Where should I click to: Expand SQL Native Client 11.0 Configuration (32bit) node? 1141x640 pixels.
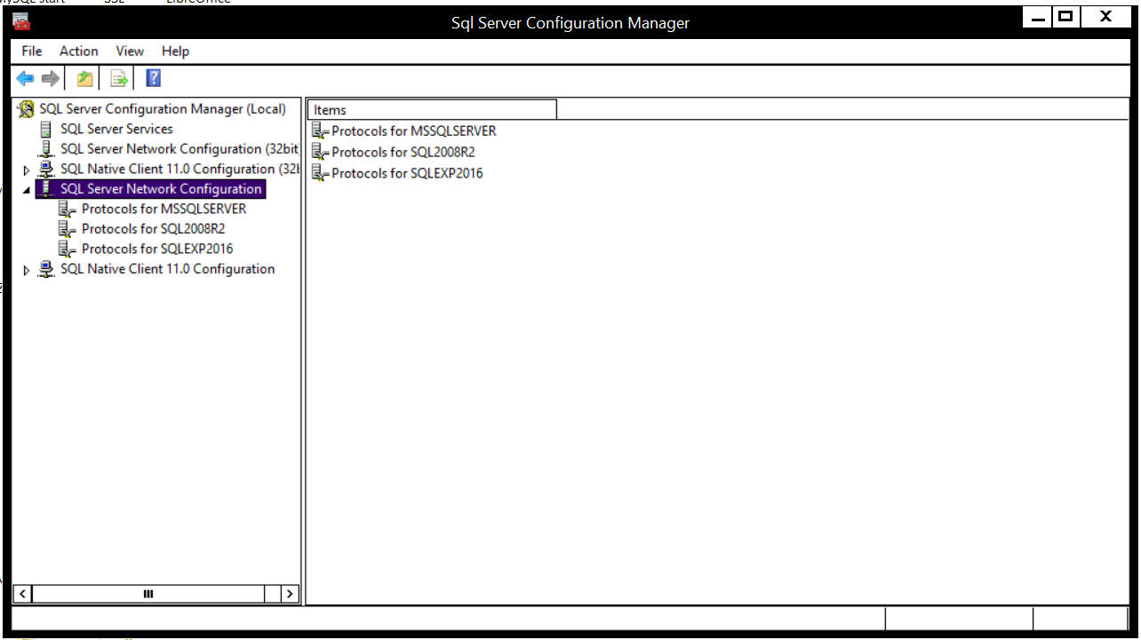[27, 170]
